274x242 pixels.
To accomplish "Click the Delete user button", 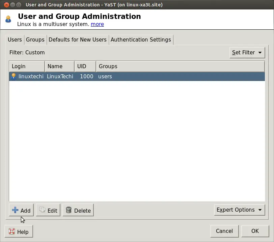I will pyautogui.click(x=78, y=210).
